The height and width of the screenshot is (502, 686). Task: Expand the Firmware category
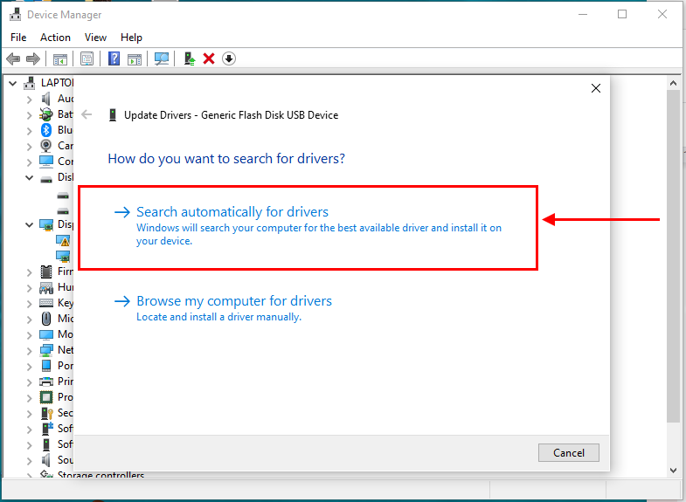tap(30, 272)
